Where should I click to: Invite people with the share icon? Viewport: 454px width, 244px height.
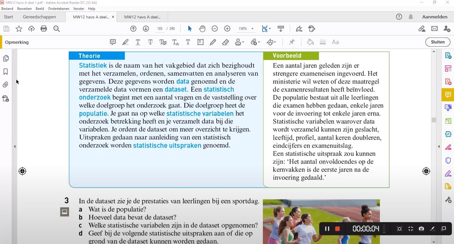click(x=447, y=28)
